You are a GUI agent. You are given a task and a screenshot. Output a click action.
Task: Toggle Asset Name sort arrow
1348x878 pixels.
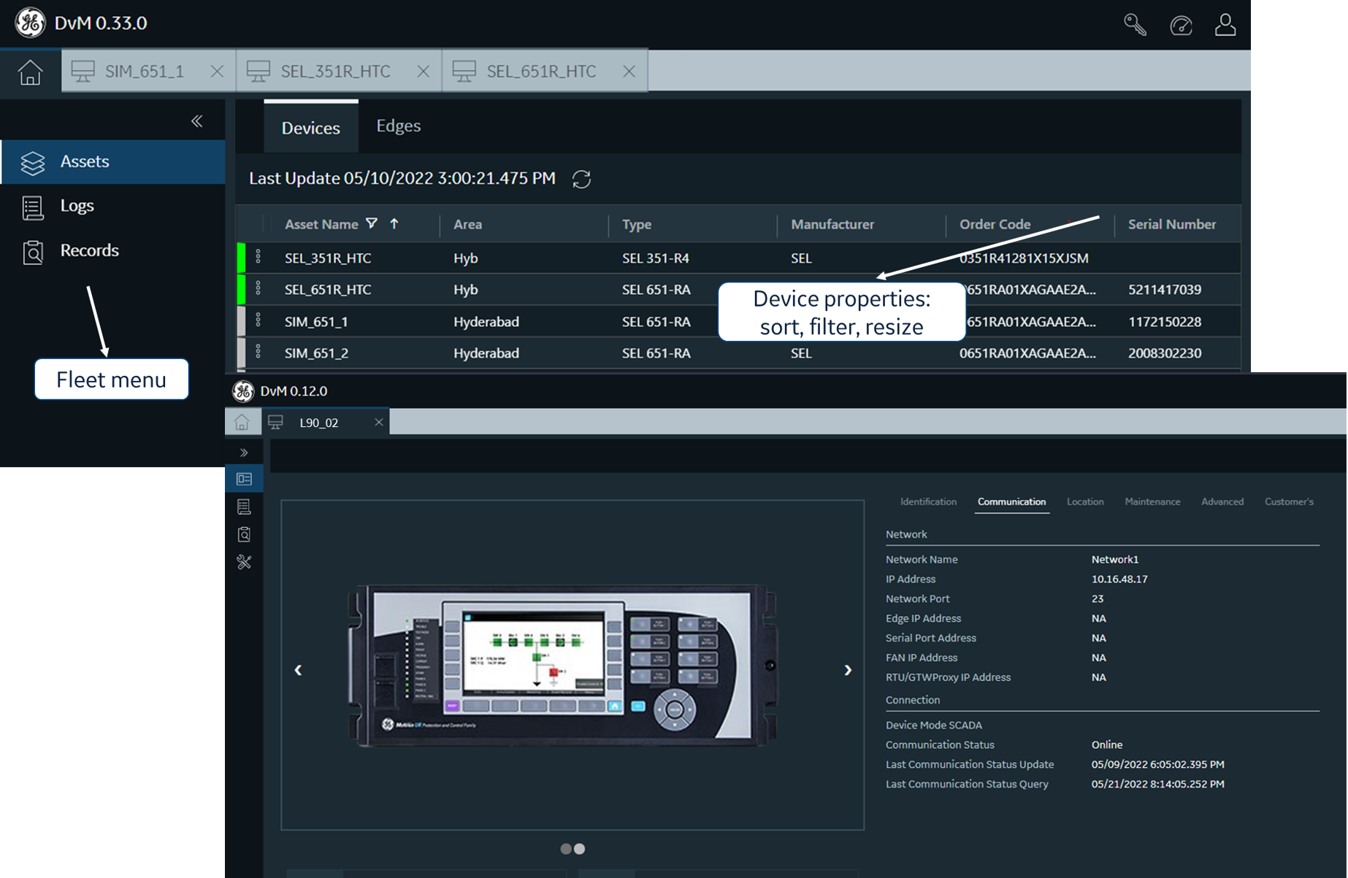[x=394, y=223]
